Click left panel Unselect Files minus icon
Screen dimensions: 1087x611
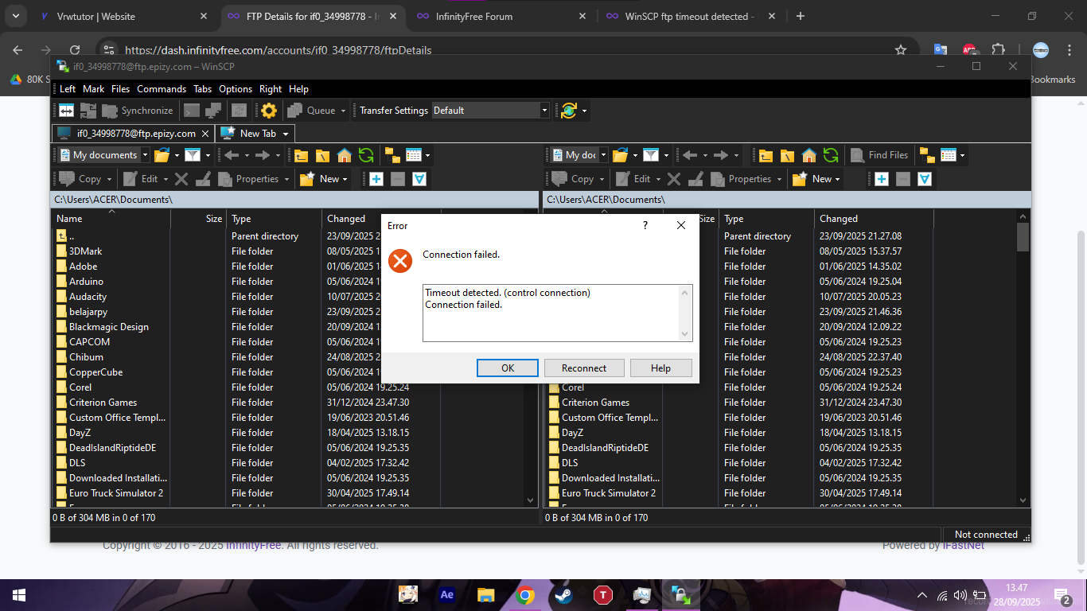click(x=398, y=179)
